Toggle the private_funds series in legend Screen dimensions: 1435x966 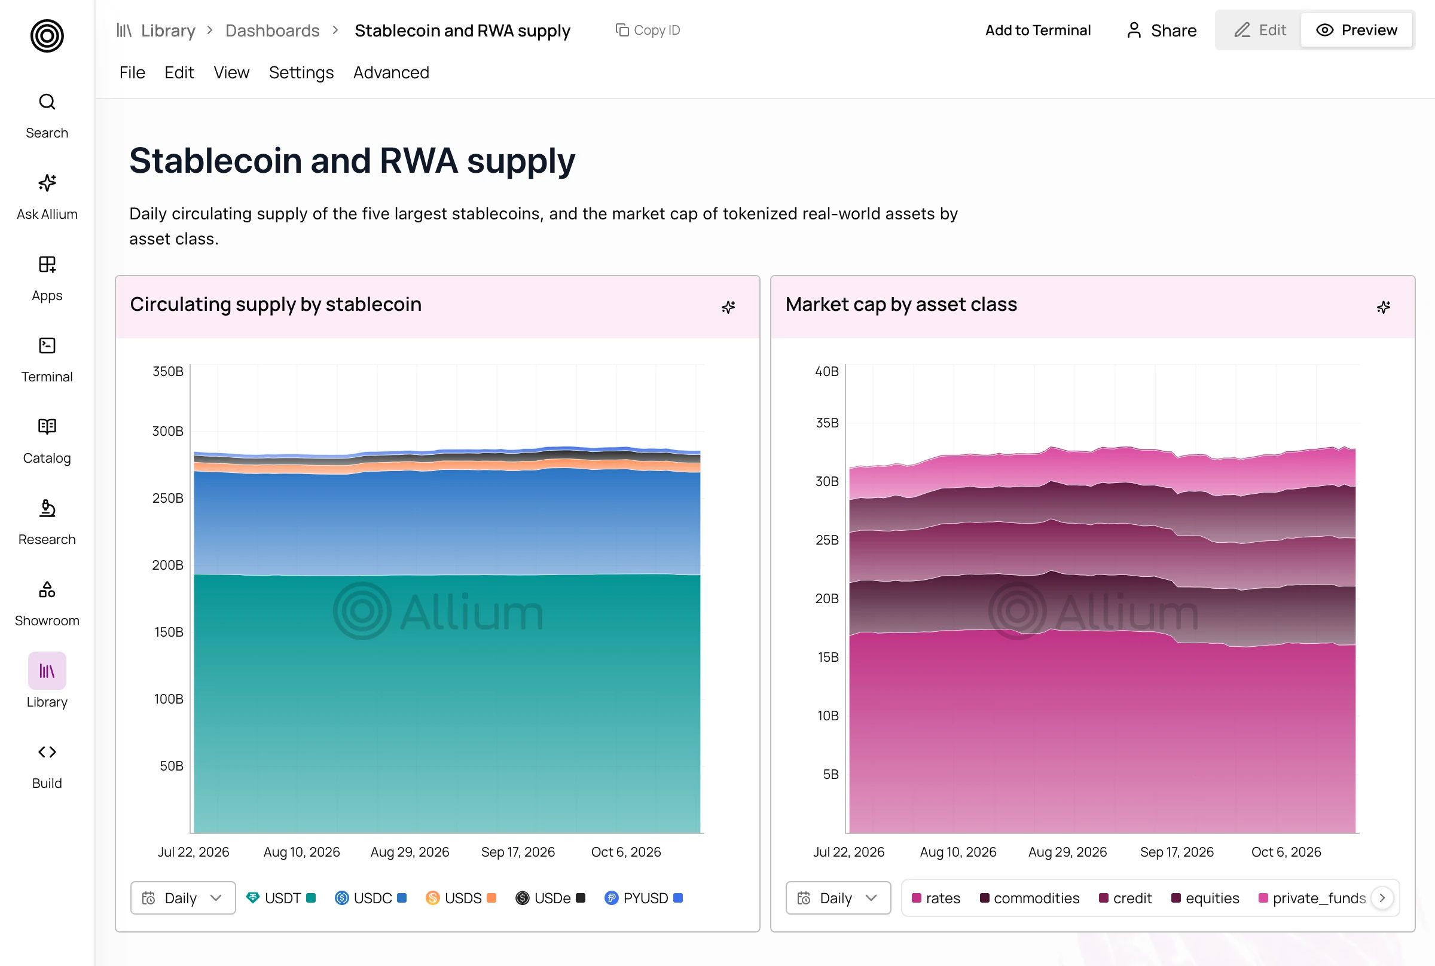(x=1312, y=898)
